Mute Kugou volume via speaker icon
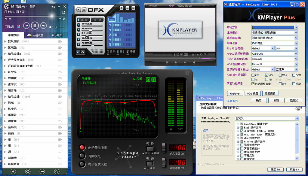This screenshot has height=176, width=308. [x=51, y=27]
